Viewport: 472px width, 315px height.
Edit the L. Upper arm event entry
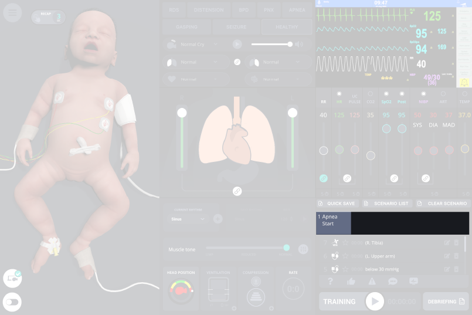tap(447, 256)
